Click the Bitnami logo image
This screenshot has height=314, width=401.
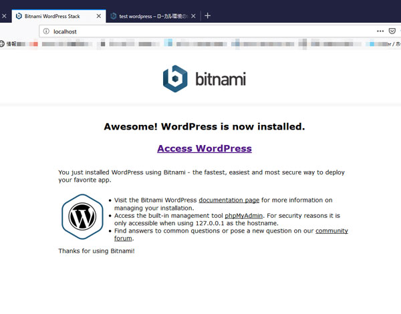pyautogui.click(x=205, y=79)
